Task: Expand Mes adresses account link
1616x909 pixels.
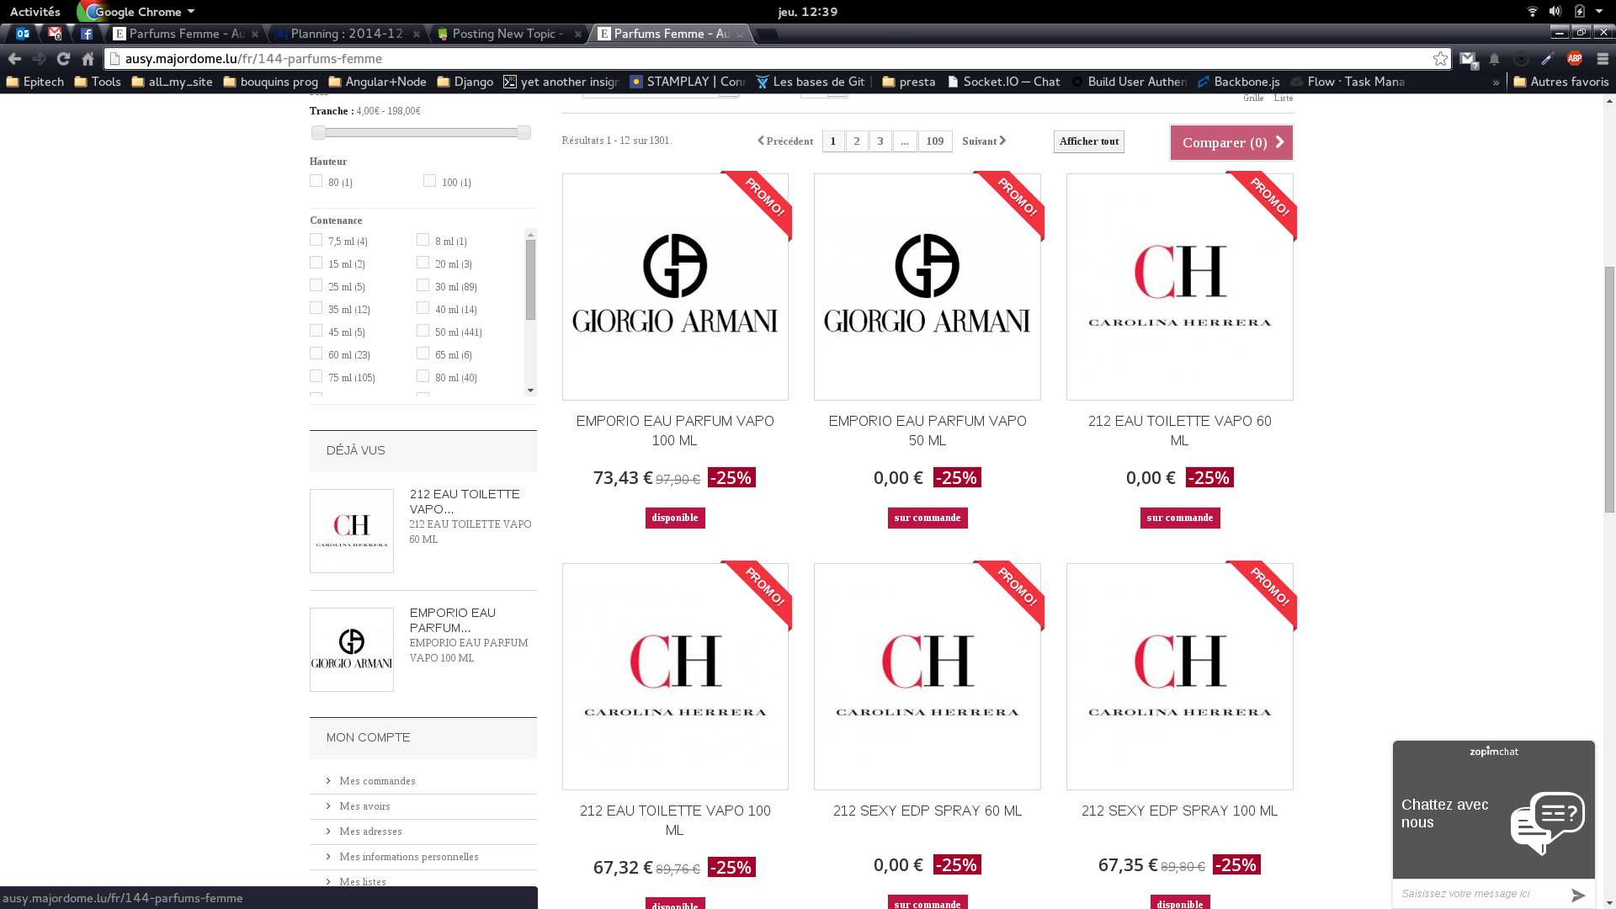Action: [x=370, y=832]
